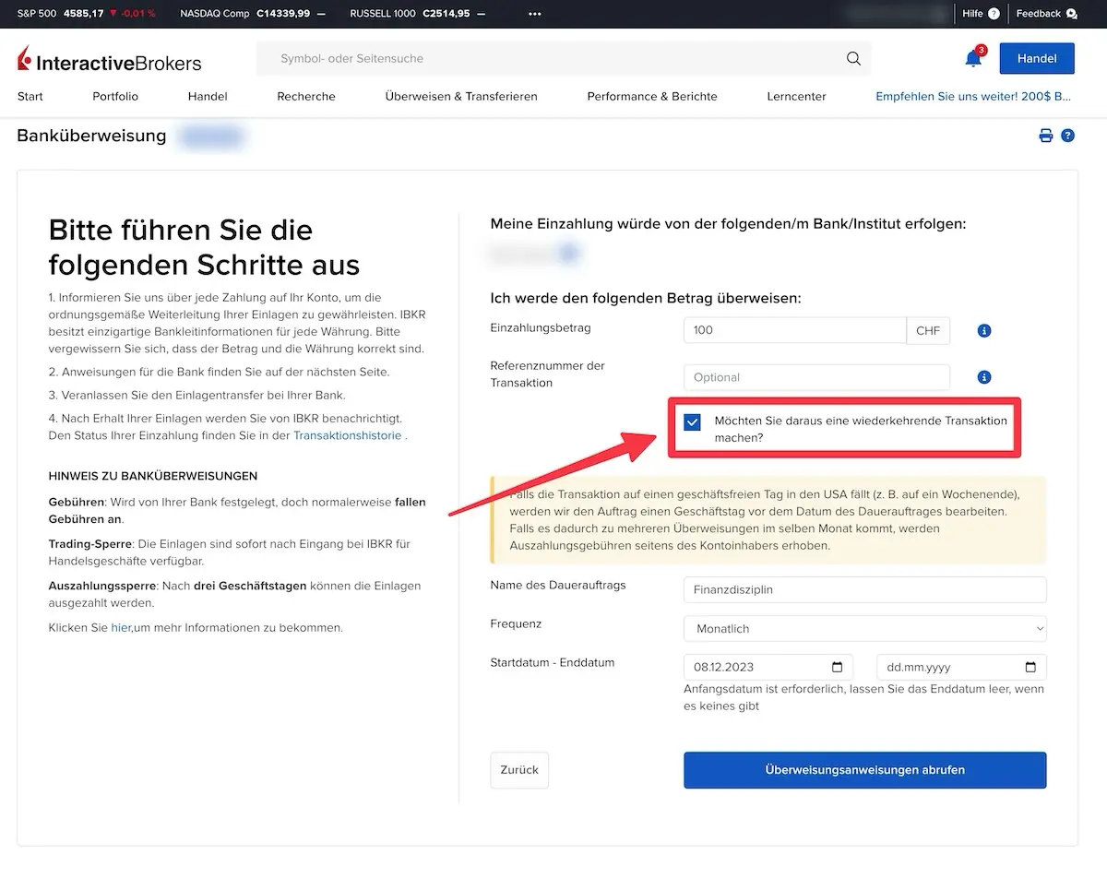Click the Banküberweisung page title
The width and height of the screenshot is (1107, 878).
coord(91,136)
